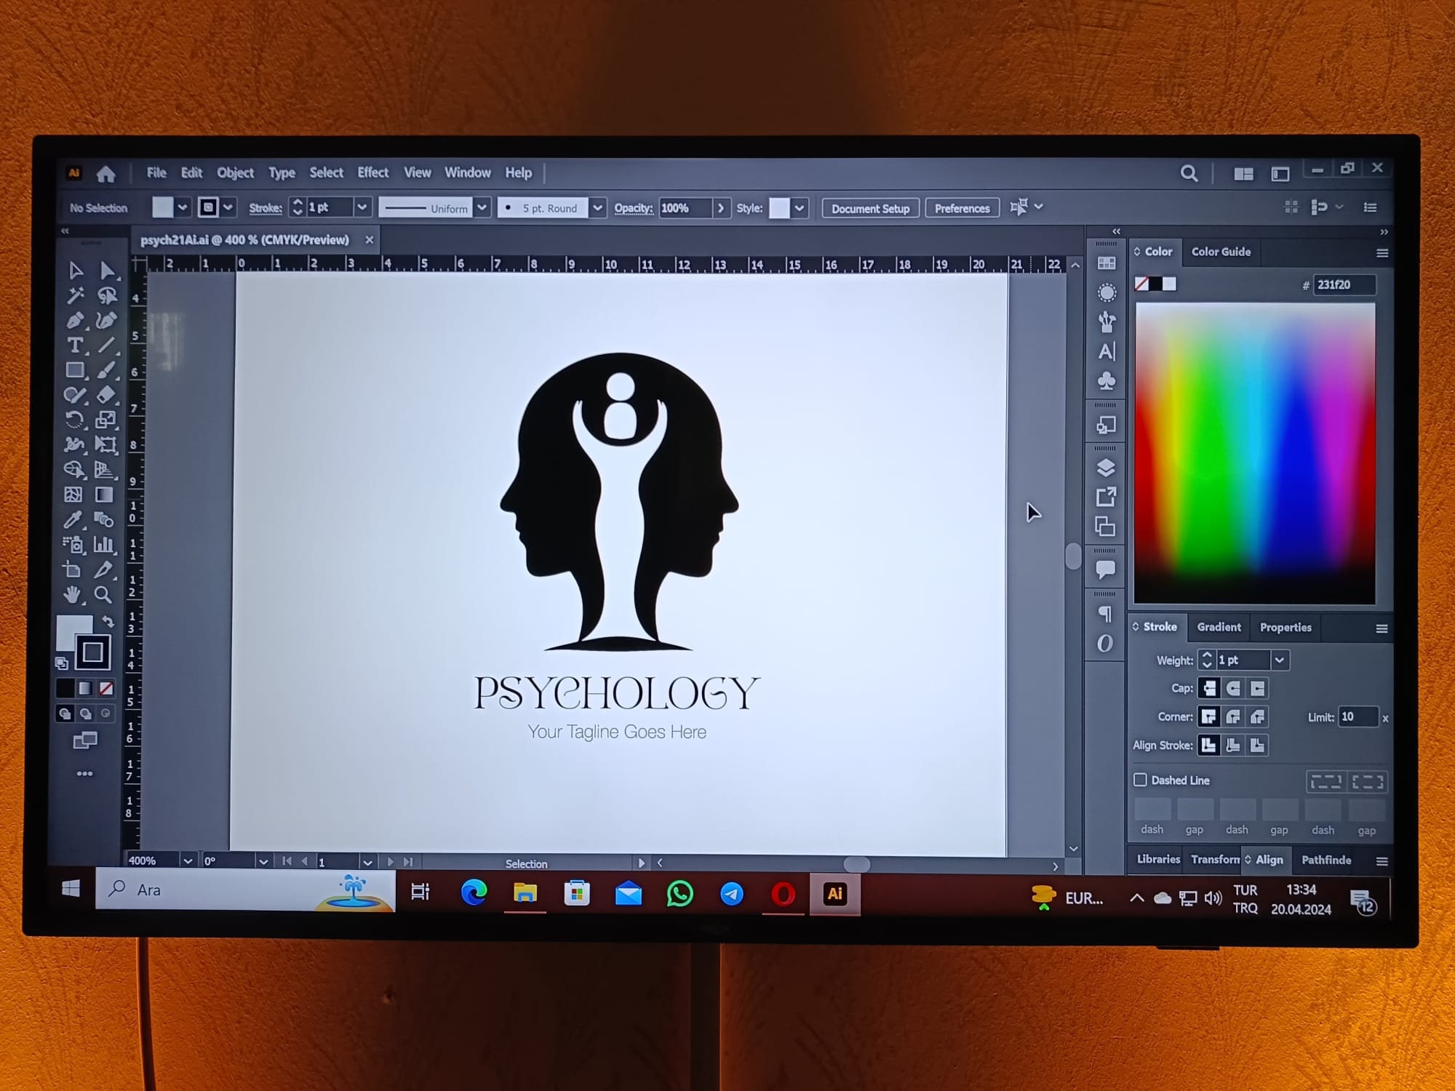Expand the Style dropdown in the control bar
1455x1091 pixels.
pos(798,208)
